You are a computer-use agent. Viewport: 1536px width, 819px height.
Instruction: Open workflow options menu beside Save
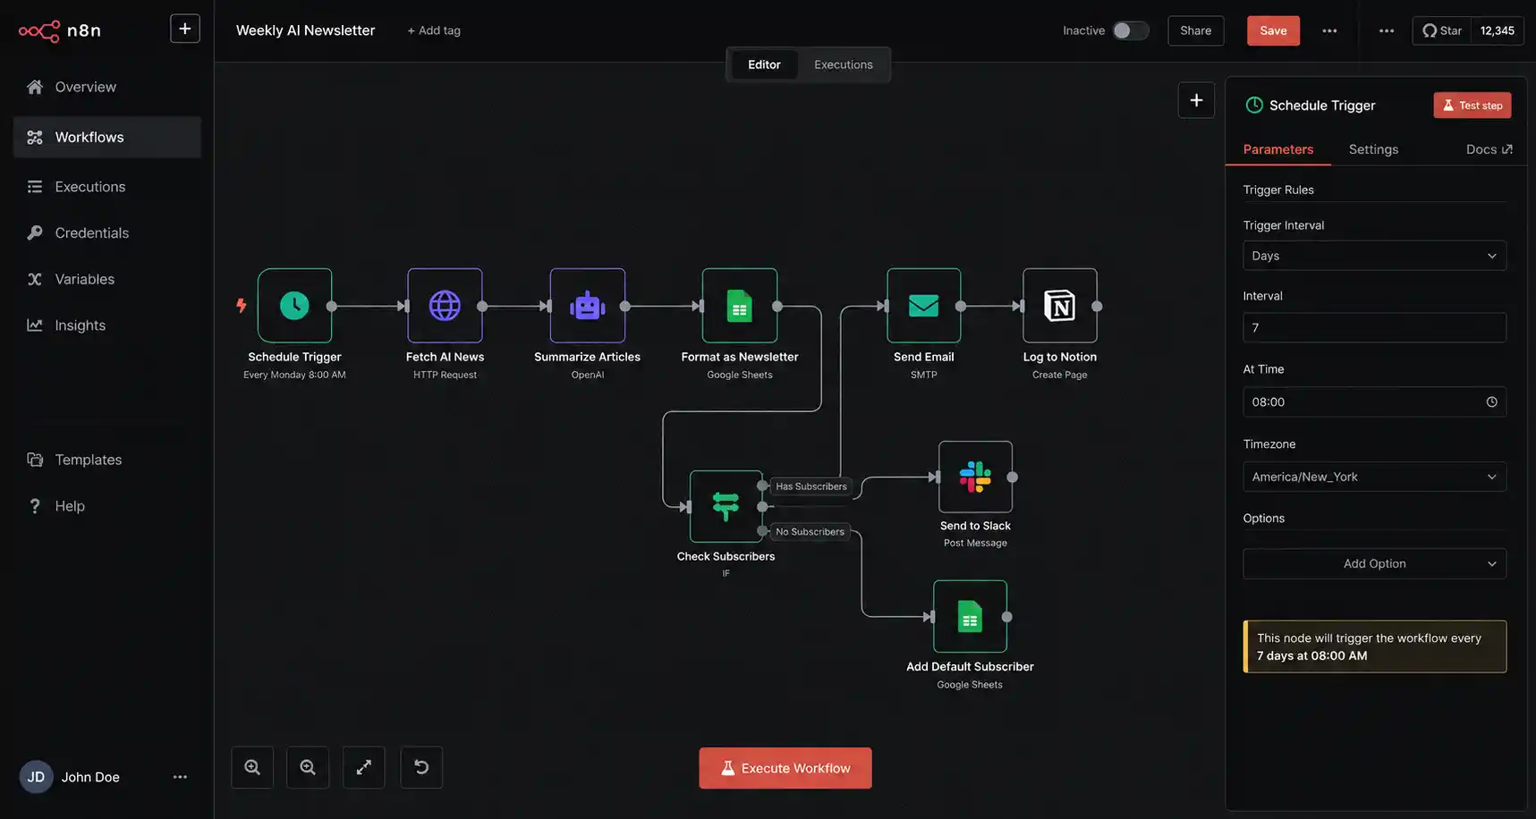coord(1329,30)
